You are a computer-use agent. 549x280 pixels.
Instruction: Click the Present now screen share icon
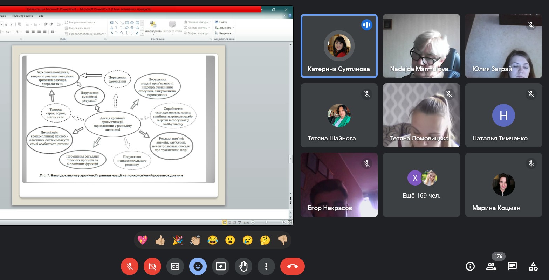221,267
